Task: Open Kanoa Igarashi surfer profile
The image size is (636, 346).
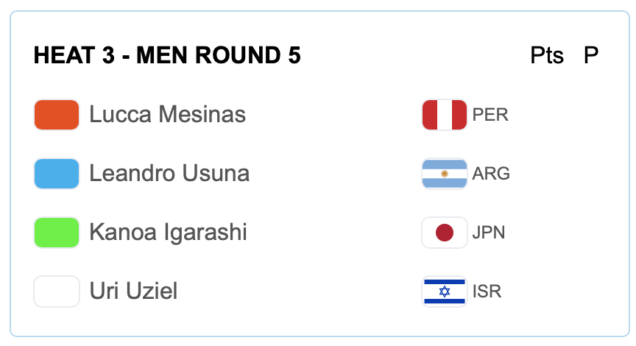Action: pos(168,233)
